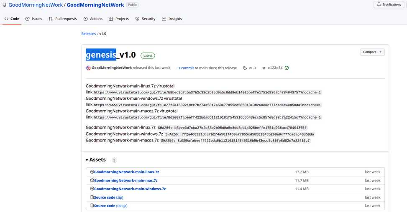
Task: Click the macos SHA256 hash 8d300afa
Action: pyautogui.click(x=243, y=141)
